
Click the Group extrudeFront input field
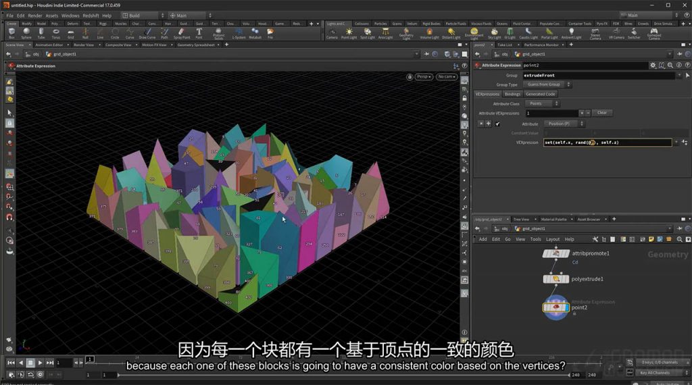[599, 76]
